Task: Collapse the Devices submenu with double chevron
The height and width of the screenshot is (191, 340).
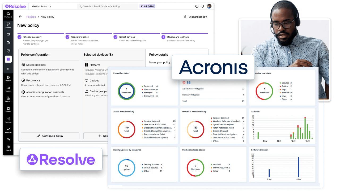Action: click(x=8, y=68)
